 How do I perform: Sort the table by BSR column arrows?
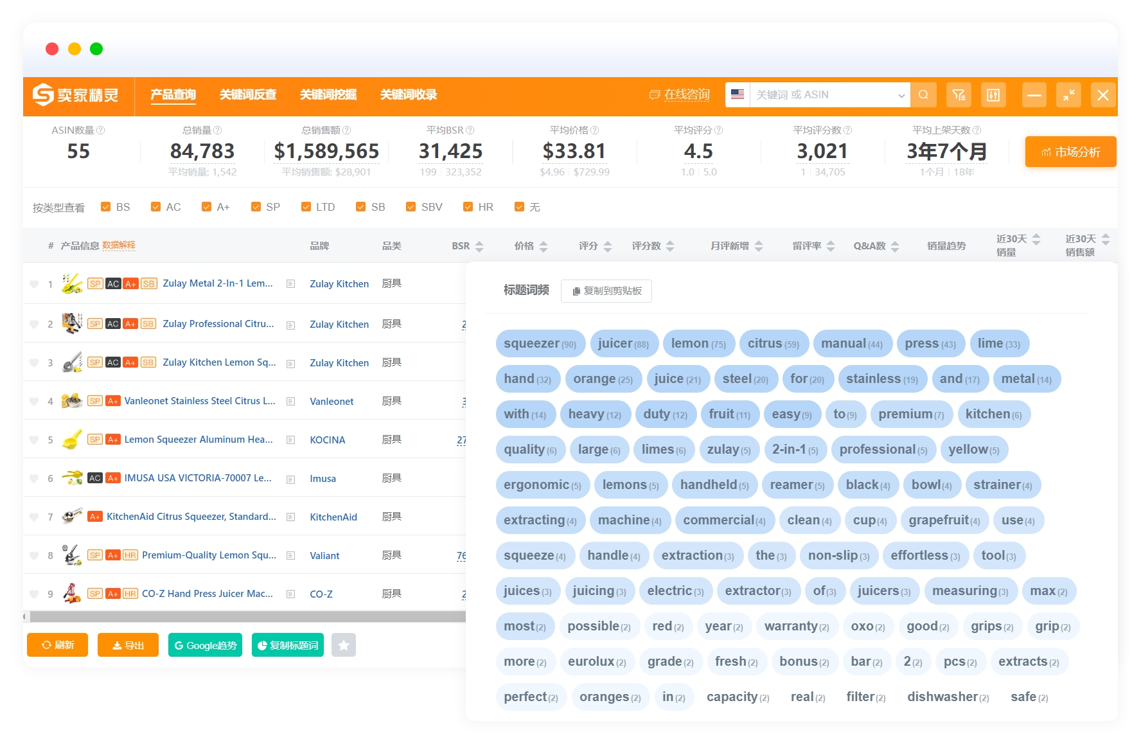click(x=479, y=246)
